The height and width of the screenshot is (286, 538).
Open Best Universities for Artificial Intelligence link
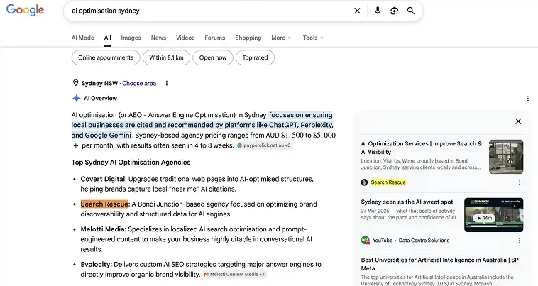[439, 264]
